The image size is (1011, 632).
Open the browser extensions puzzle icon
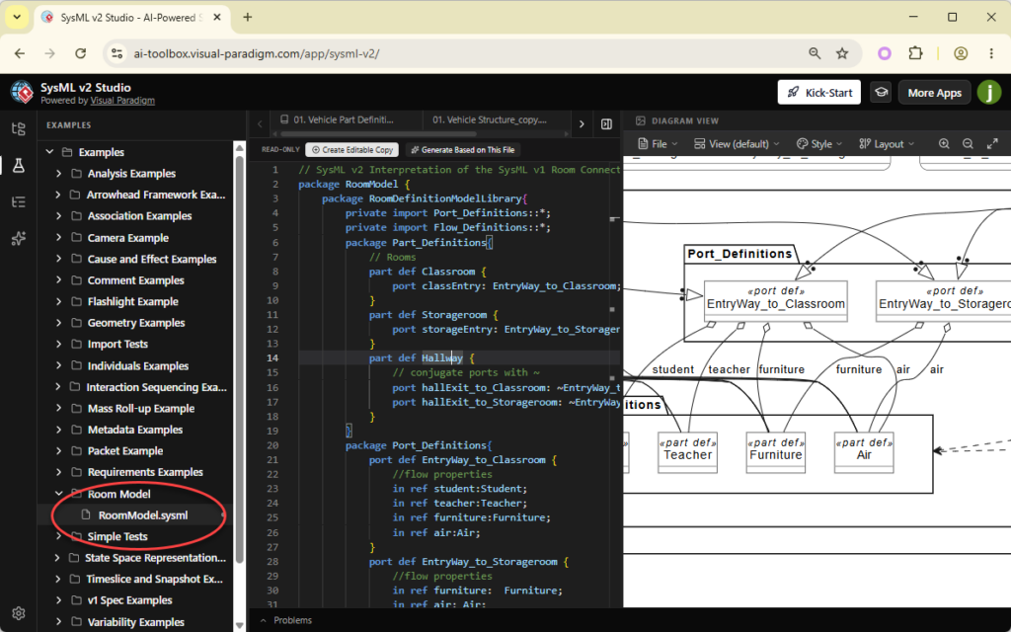(915, 53)
